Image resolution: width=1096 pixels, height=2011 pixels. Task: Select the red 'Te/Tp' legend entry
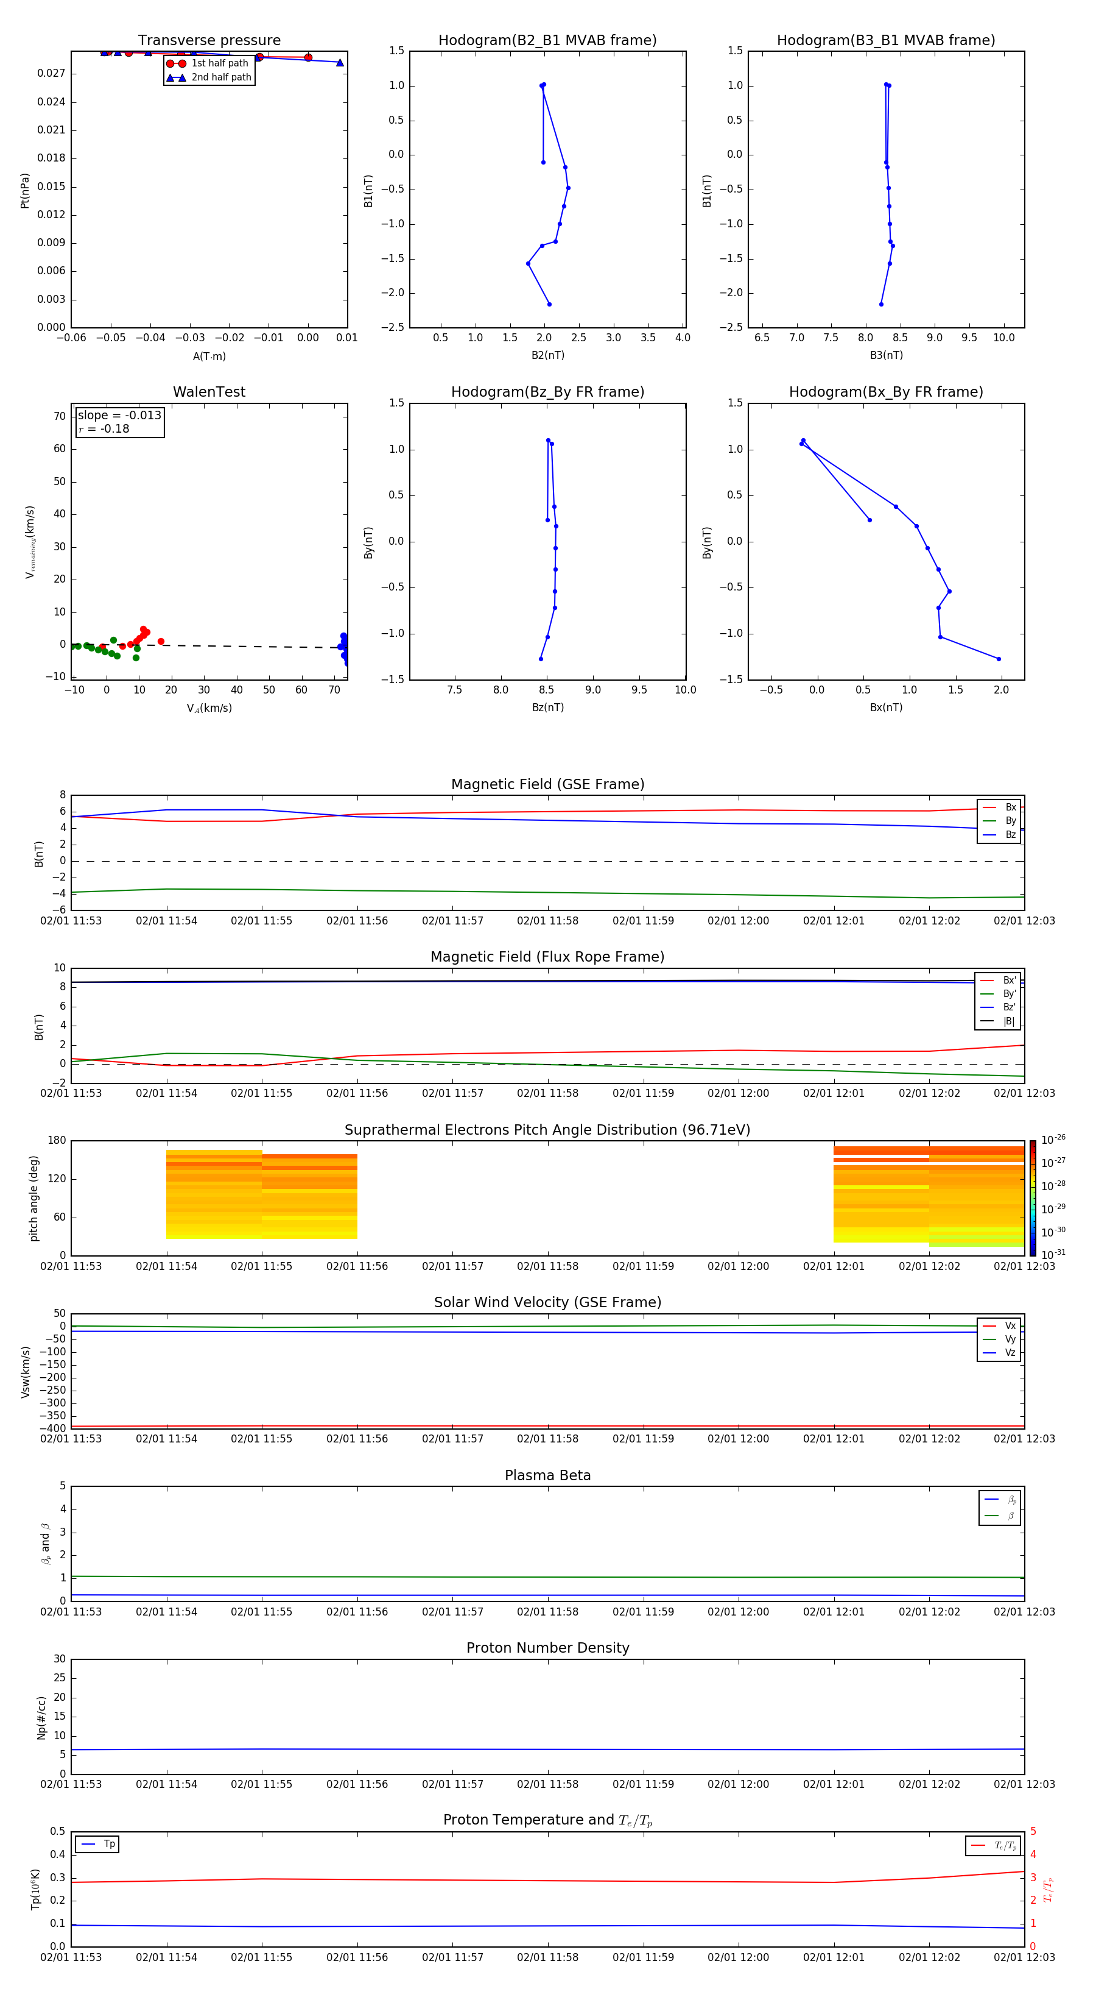pos(993,1846)
